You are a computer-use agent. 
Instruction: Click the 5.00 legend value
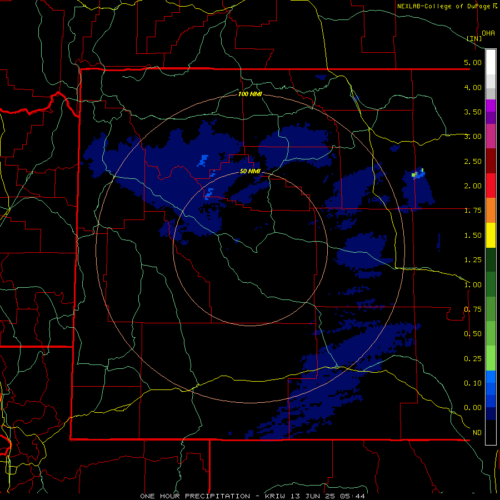[473, 62]
